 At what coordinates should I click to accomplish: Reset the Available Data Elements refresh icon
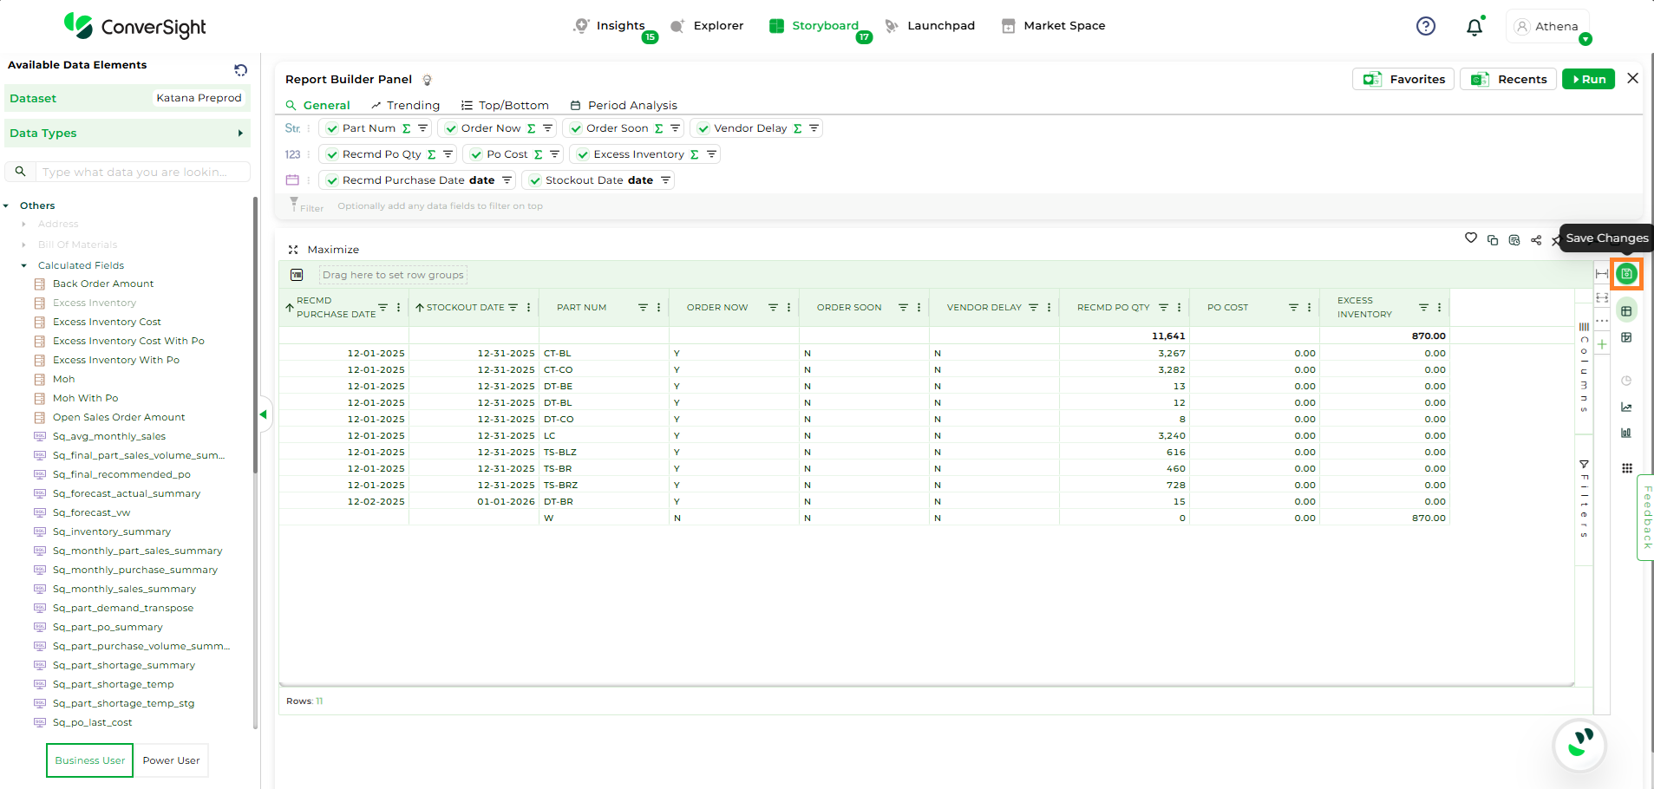[x=240, y=69]
